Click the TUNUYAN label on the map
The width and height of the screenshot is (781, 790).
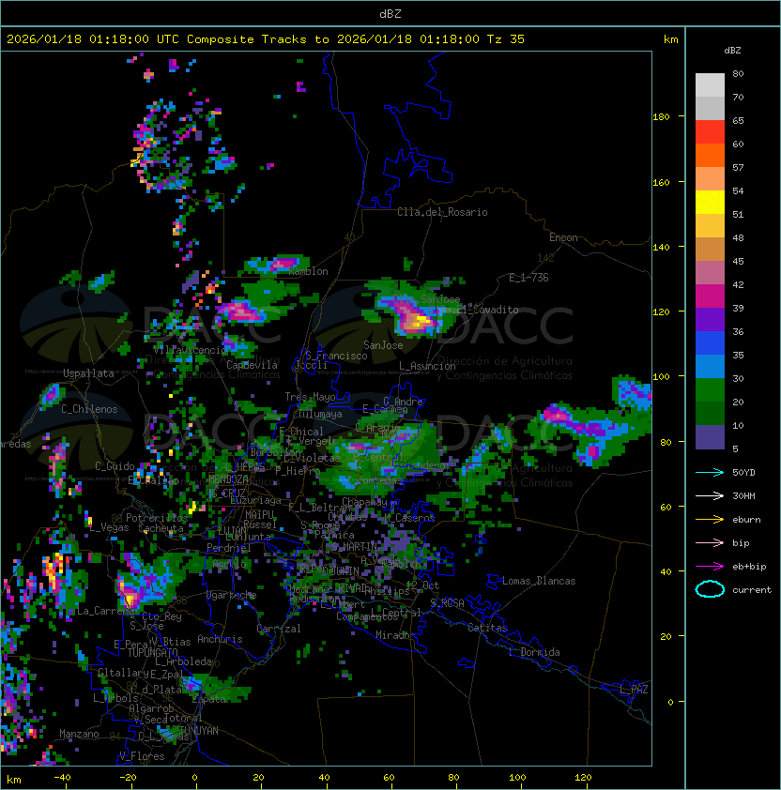point(199,731)
